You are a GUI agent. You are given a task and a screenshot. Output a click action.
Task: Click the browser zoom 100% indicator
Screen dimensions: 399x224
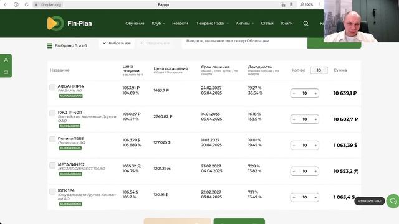click(x=307, y=4)
